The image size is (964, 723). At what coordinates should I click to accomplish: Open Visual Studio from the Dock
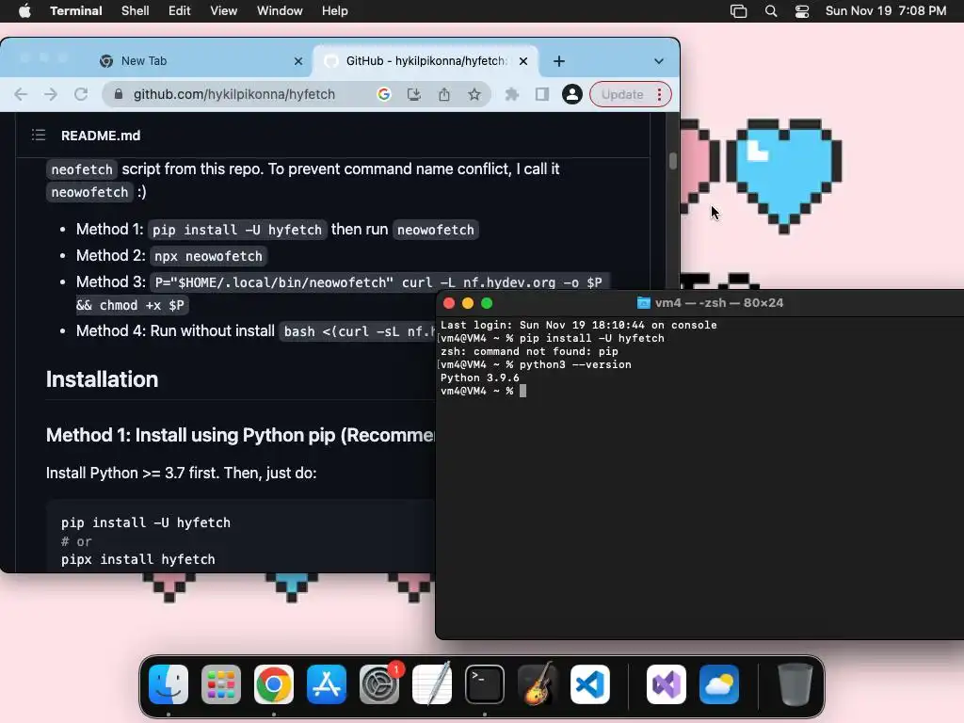667,684
